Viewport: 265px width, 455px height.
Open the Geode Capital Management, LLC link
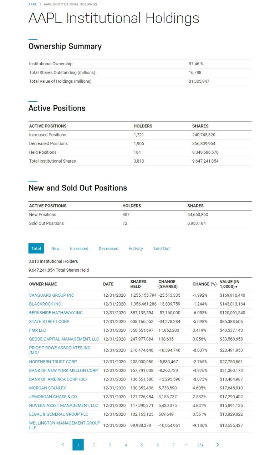point(64,339)
